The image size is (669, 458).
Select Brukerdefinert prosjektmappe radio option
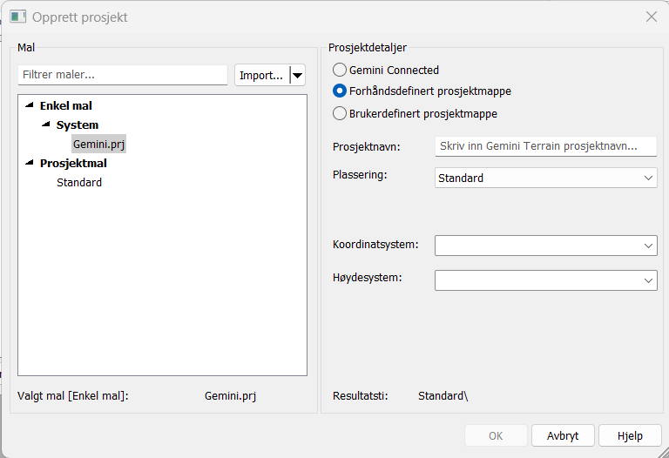(340, 113)
